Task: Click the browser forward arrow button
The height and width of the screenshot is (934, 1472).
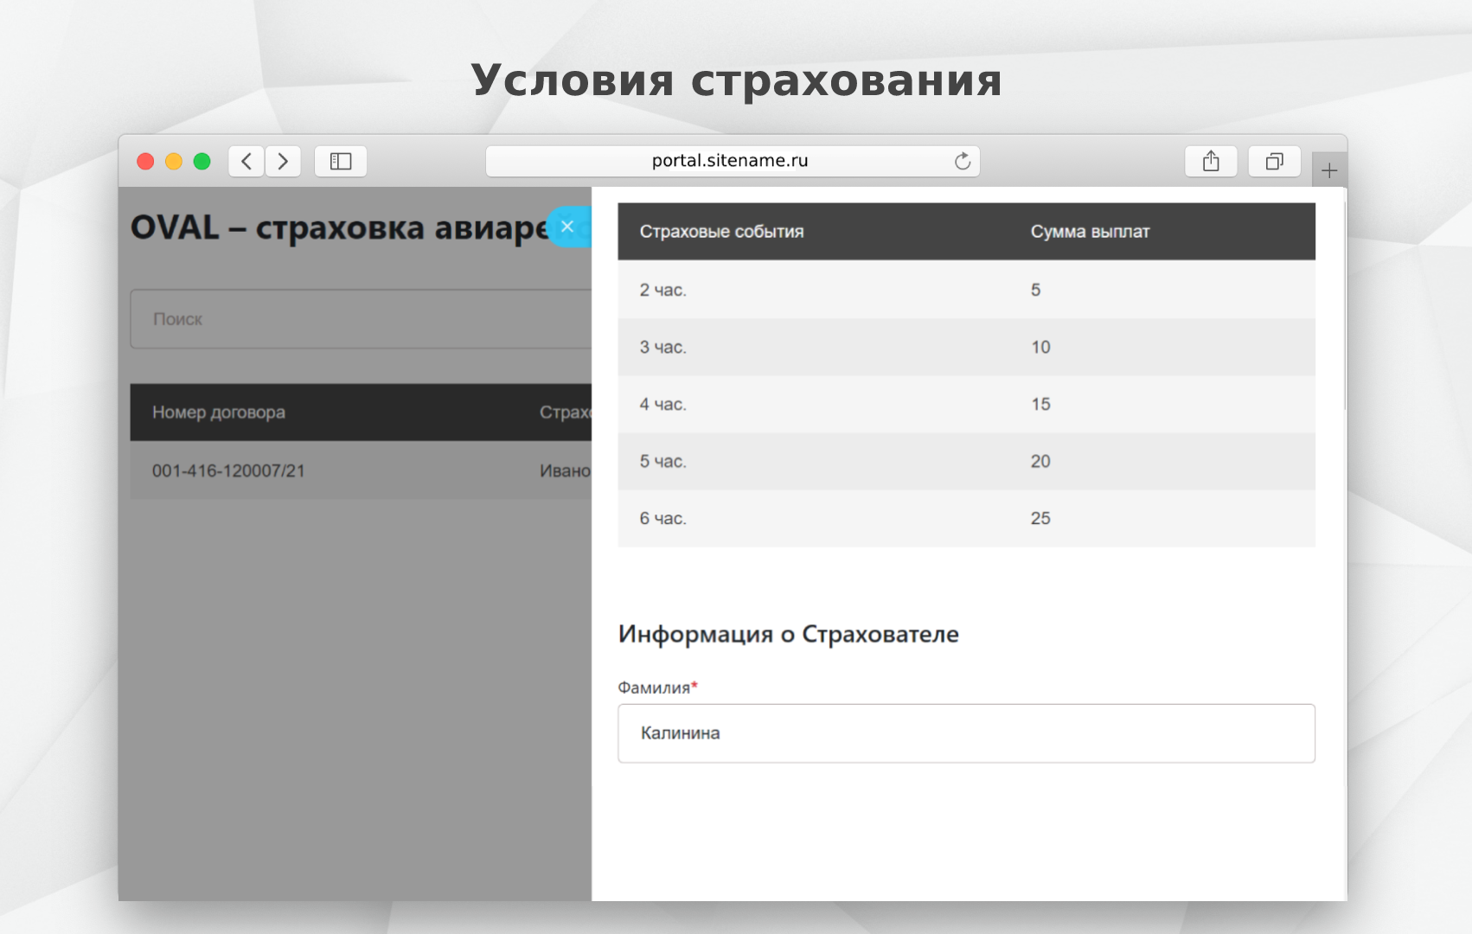Action: (x=283, y=162)
